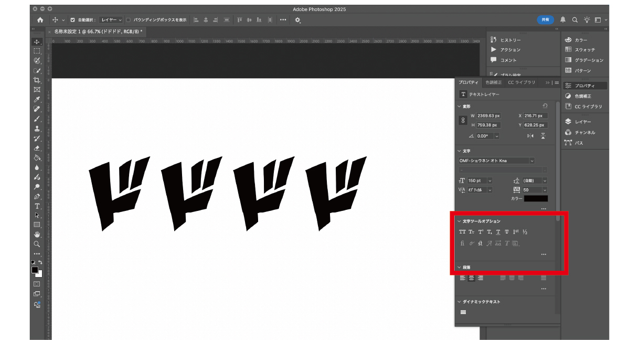Viewport: 639px width, 340px height.
Task: Switch to the 色調補正 tab
Action: click(x=493, y=82)
